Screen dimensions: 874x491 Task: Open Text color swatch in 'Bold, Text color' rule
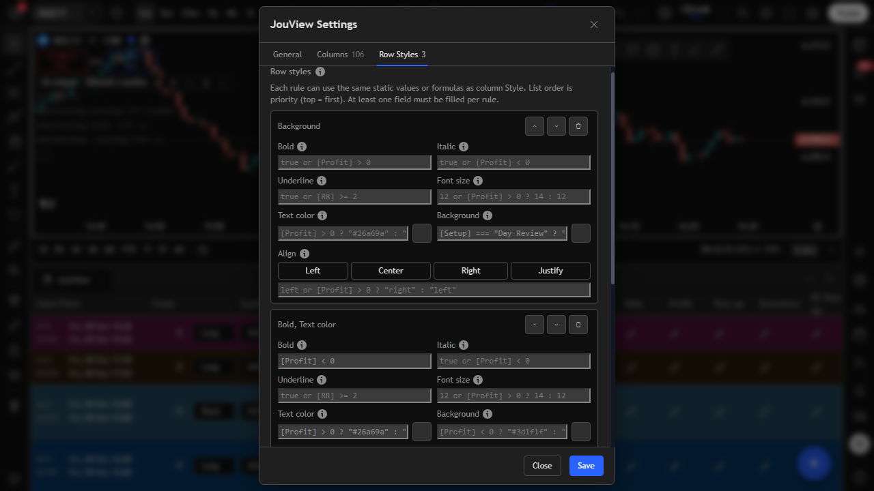(422, 432)
